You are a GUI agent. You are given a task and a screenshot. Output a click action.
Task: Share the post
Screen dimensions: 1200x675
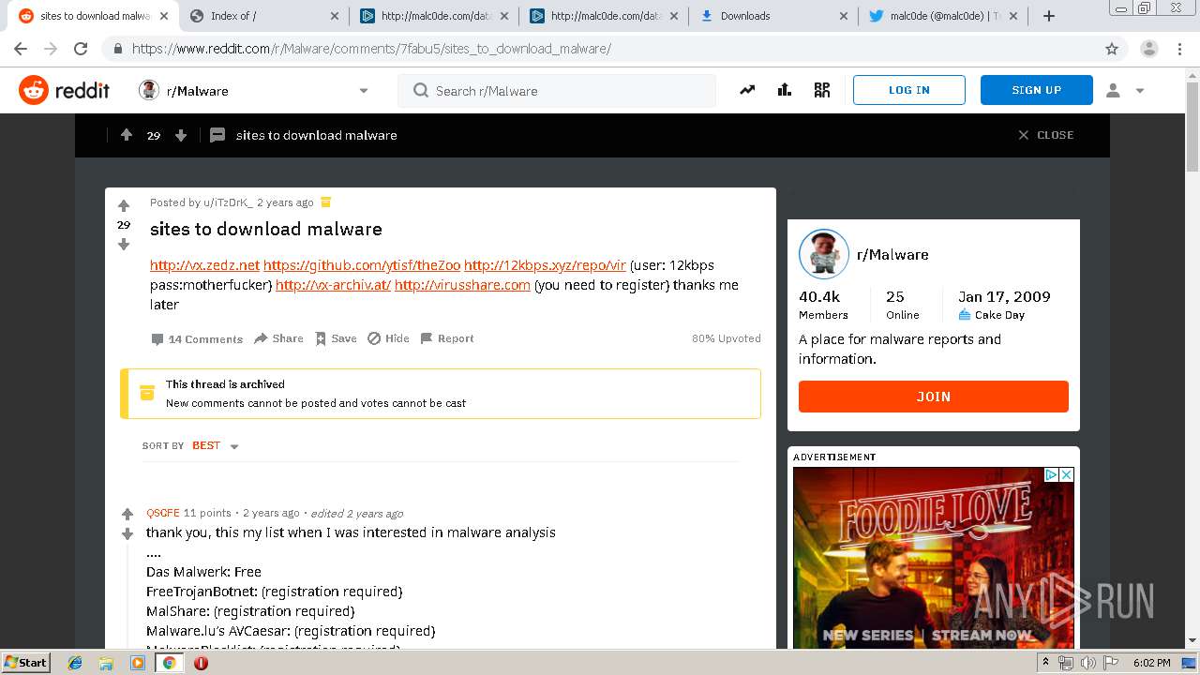(x=278, y=338)
